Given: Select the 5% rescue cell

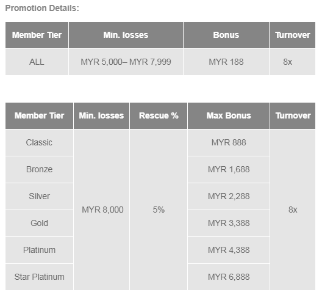Looking at the screenshot, I should click(x=159, y=210).
